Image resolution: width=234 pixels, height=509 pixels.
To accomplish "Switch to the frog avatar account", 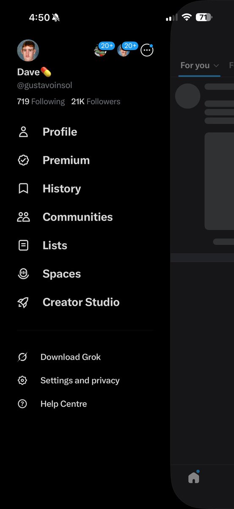I will [99, 50].
